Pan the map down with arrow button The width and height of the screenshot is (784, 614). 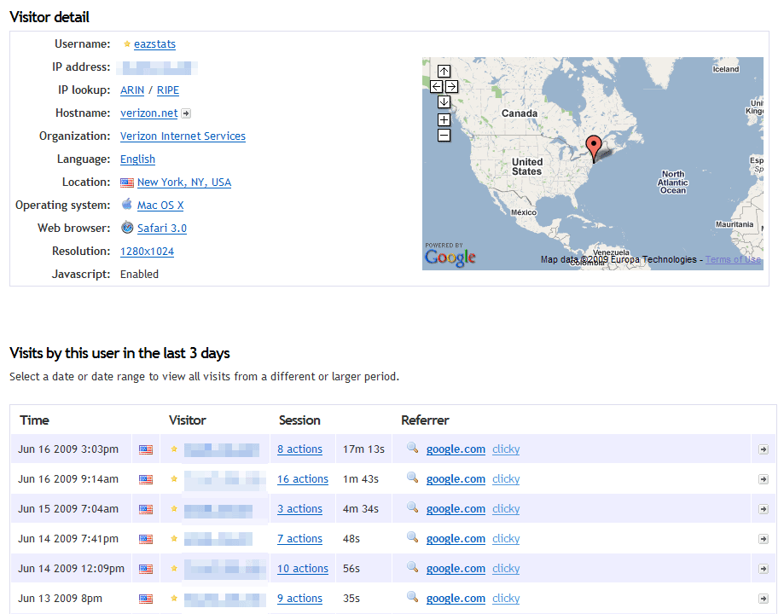[444, 102]
